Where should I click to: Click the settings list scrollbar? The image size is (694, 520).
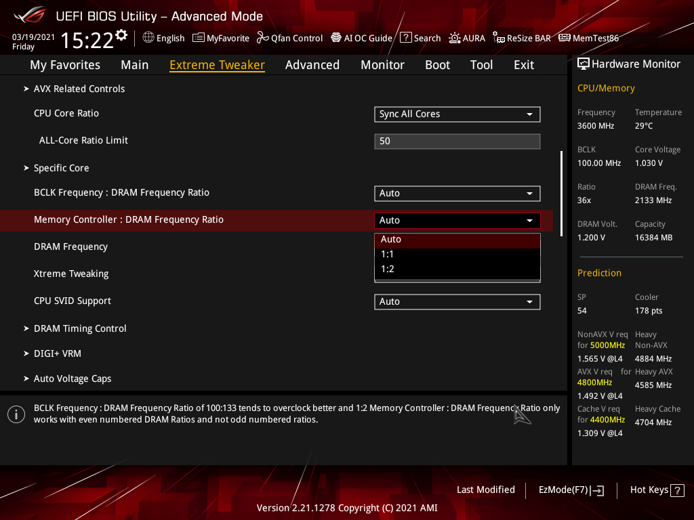click(561, 193)
